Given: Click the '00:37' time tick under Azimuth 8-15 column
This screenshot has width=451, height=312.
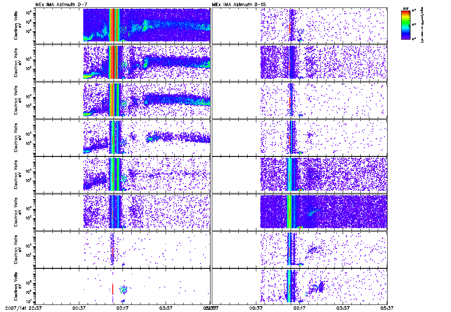Looking at the screenshot, I should [x=256, y=308].
